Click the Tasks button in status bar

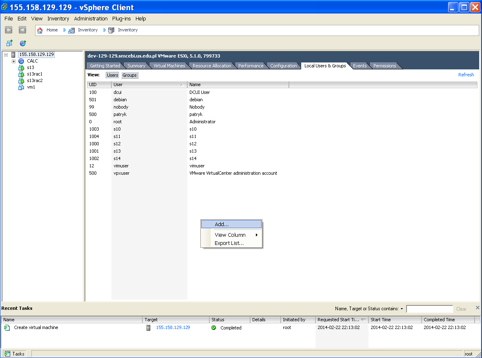(x=14, y=354)
